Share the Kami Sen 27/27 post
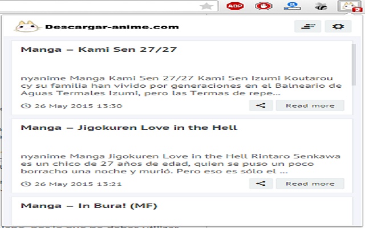This screenshot has width=365, height=228. pos(261,105)
